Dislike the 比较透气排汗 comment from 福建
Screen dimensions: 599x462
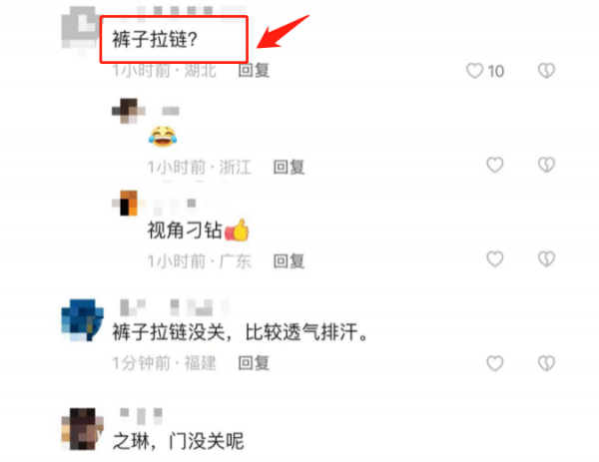click(x=546, y=363)
